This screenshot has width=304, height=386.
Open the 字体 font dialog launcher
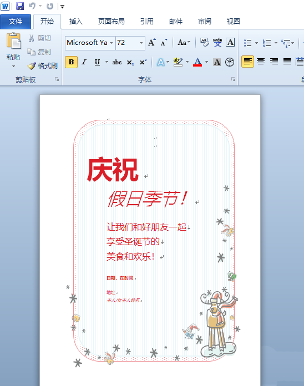[233, 79]
